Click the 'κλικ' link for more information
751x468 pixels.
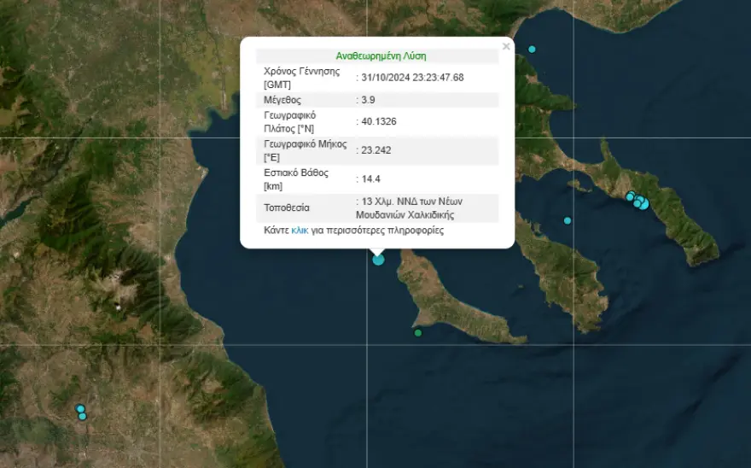[x=300, y=231]
